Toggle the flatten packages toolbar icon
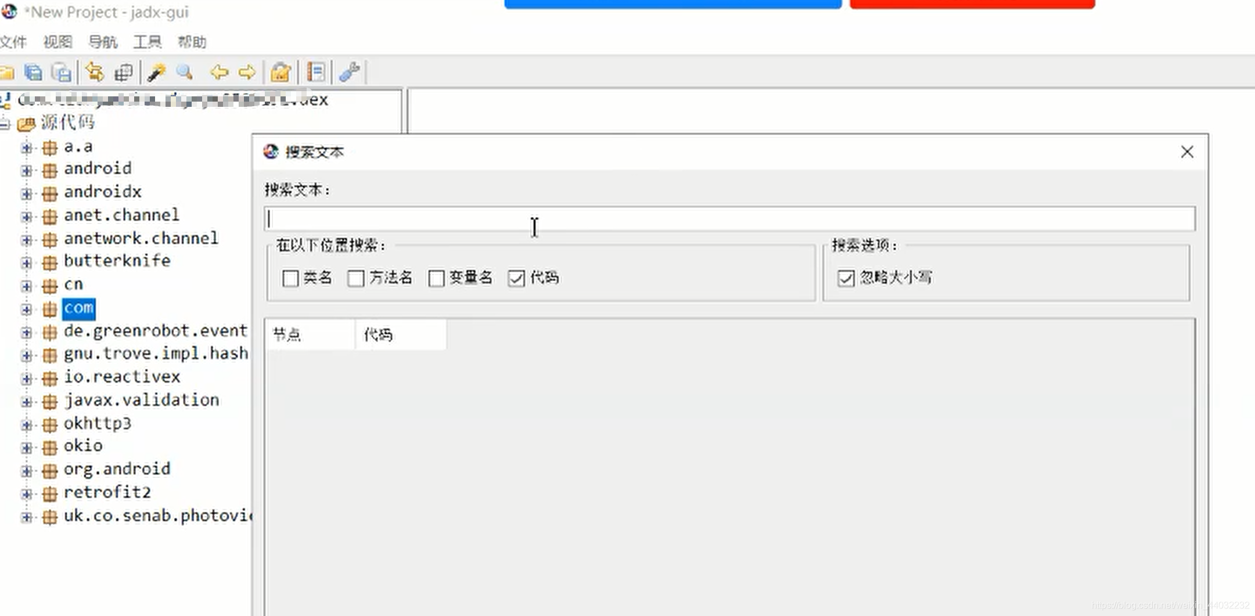1255x616 pixels. coord(123,73)
